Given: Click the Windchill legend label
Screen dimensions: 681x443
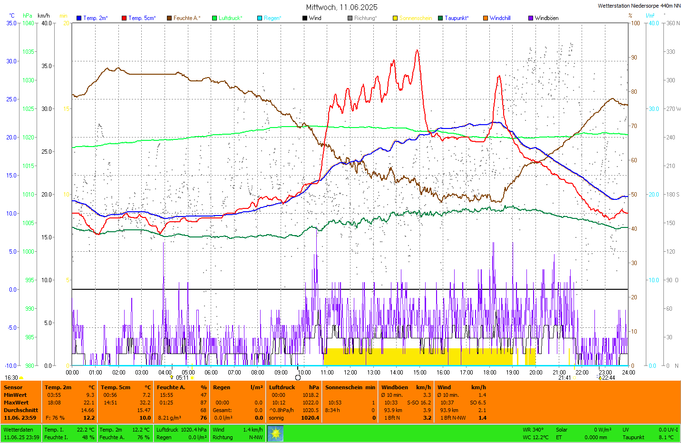Looking at the screenshot, I should [x=500, y=18].
